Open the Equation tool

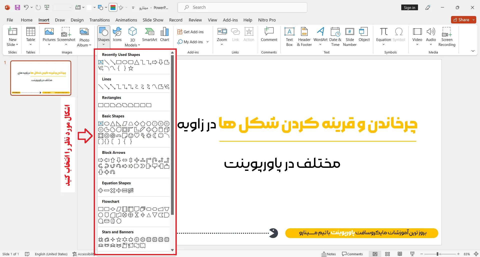pyautogui.click(x=383, y=36)
